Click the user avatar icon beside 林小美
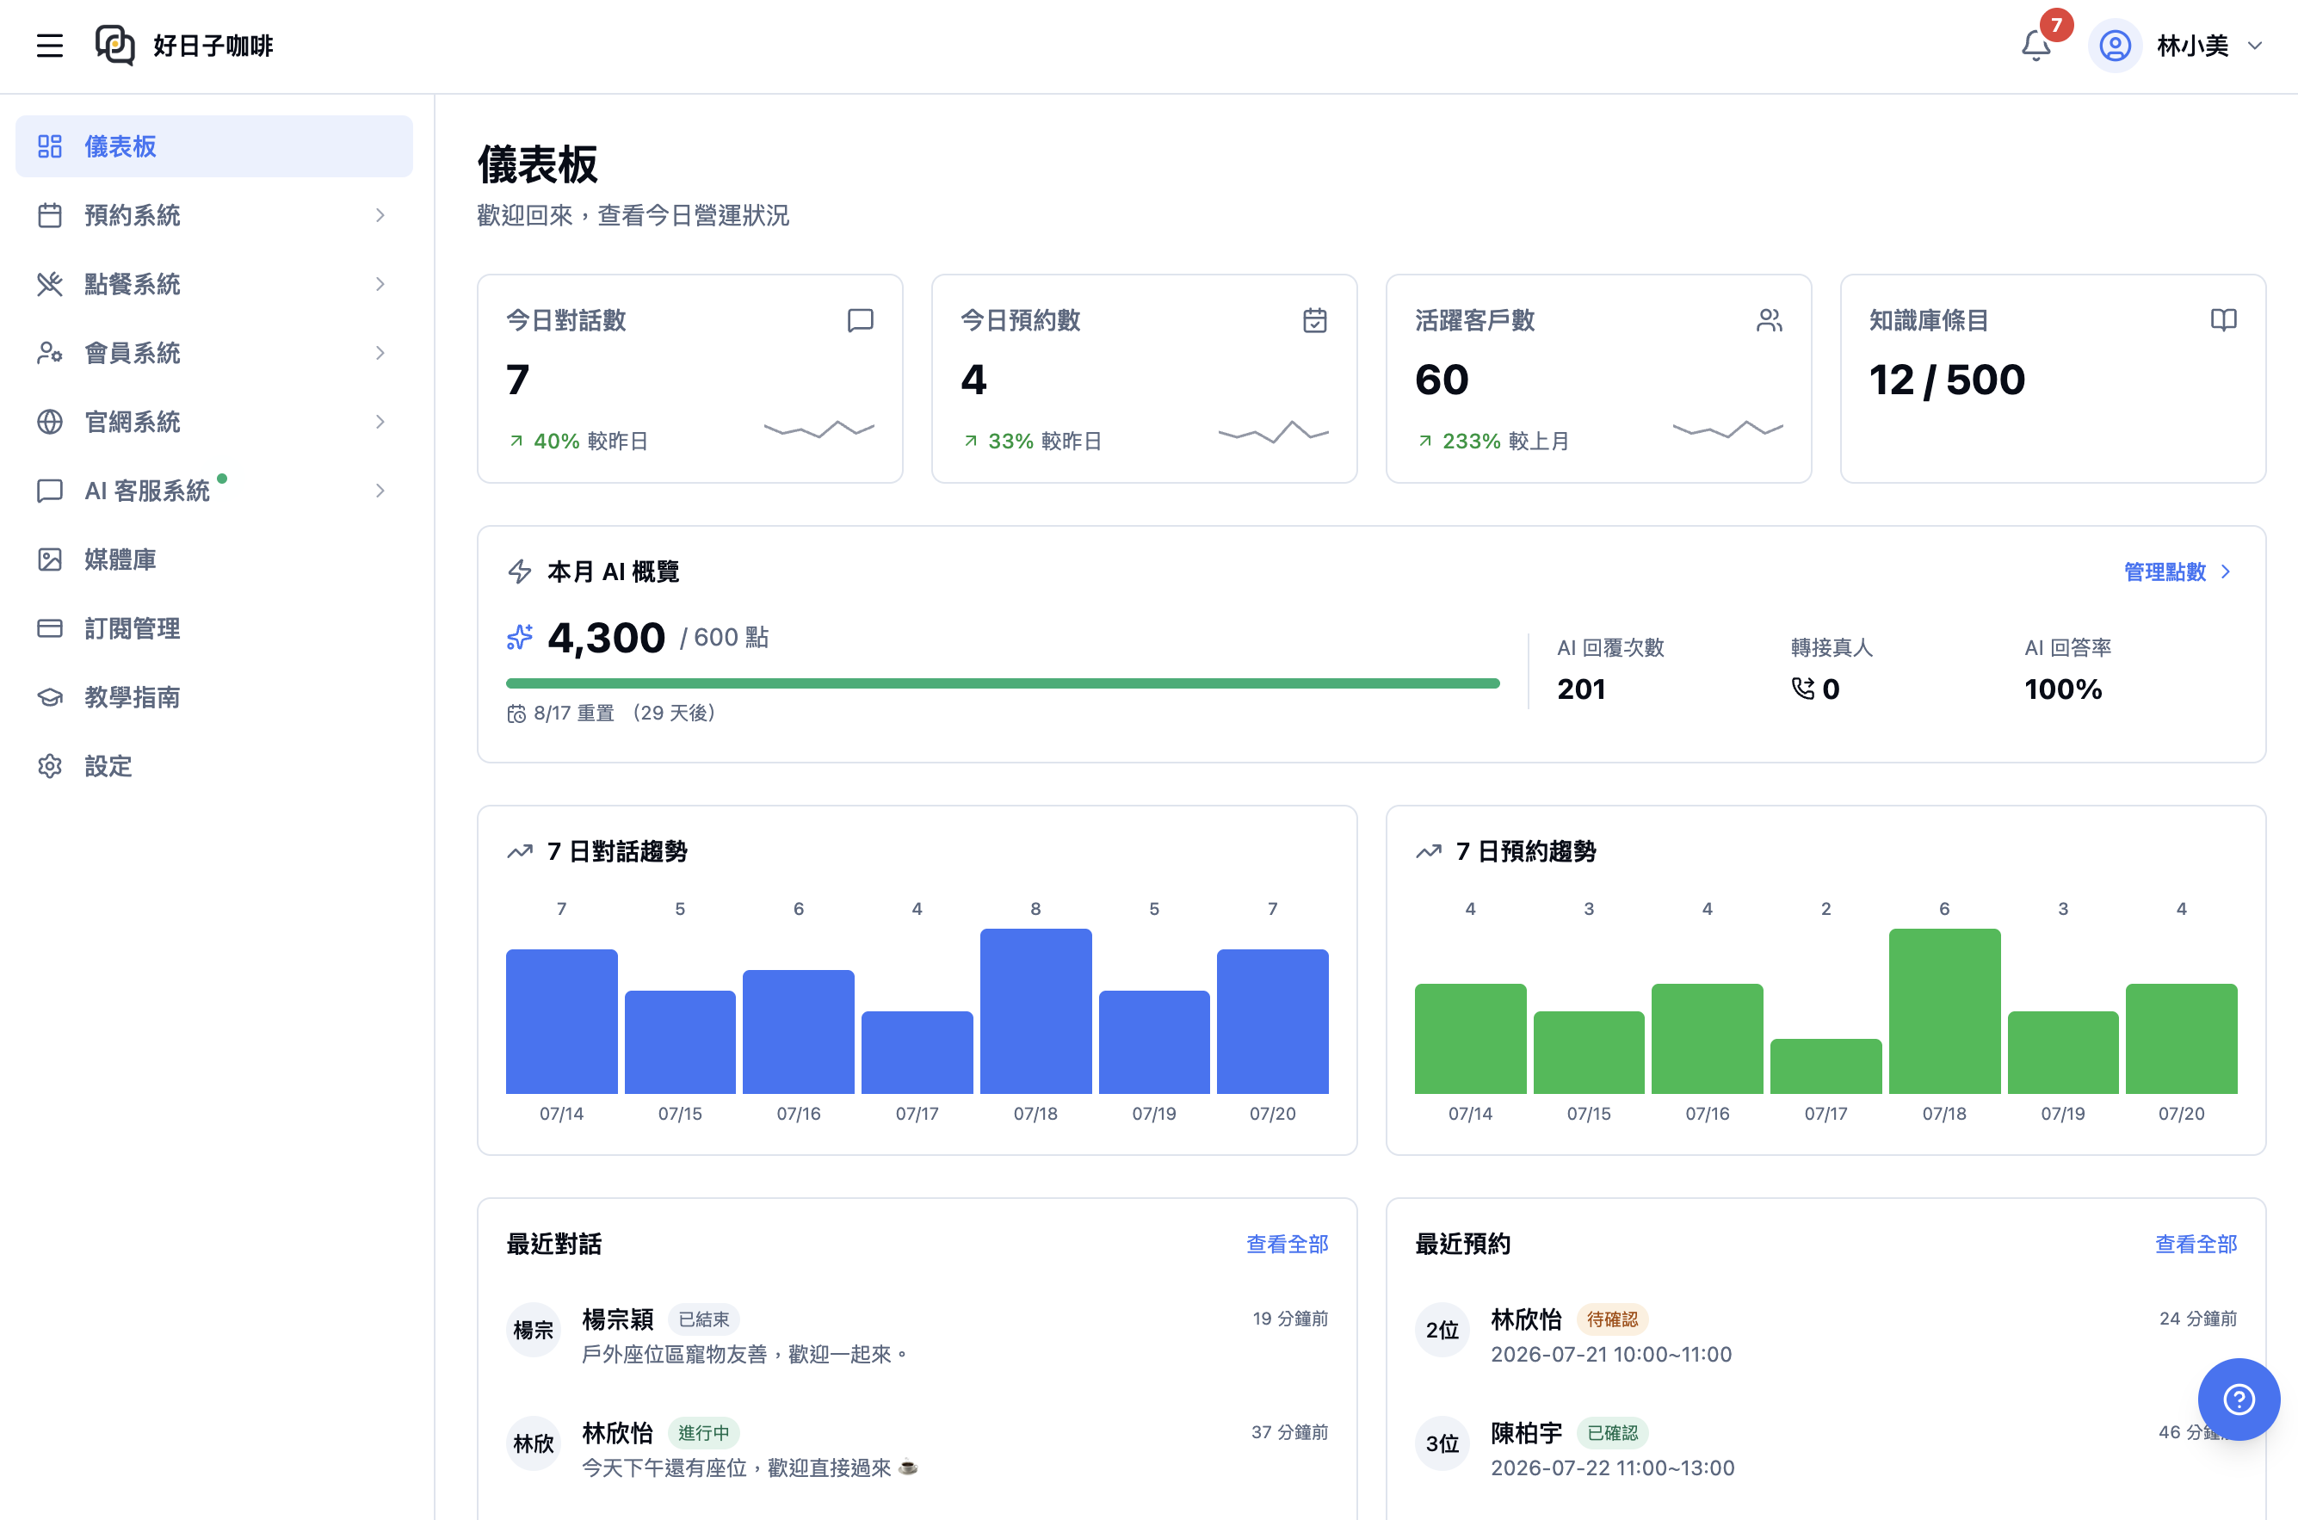2298x1520 pixels. (2115, 46)
